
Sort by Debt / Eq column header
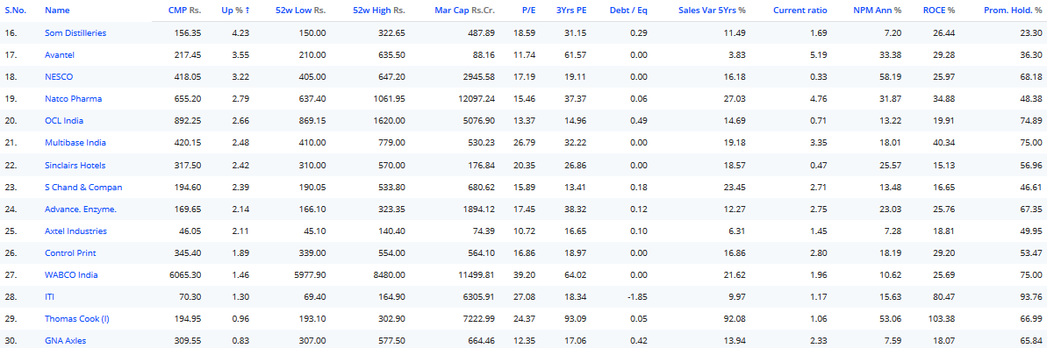coord(629,11)
